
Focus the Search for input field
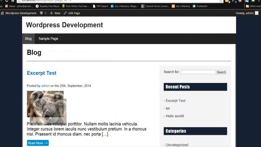pos(198,72)
